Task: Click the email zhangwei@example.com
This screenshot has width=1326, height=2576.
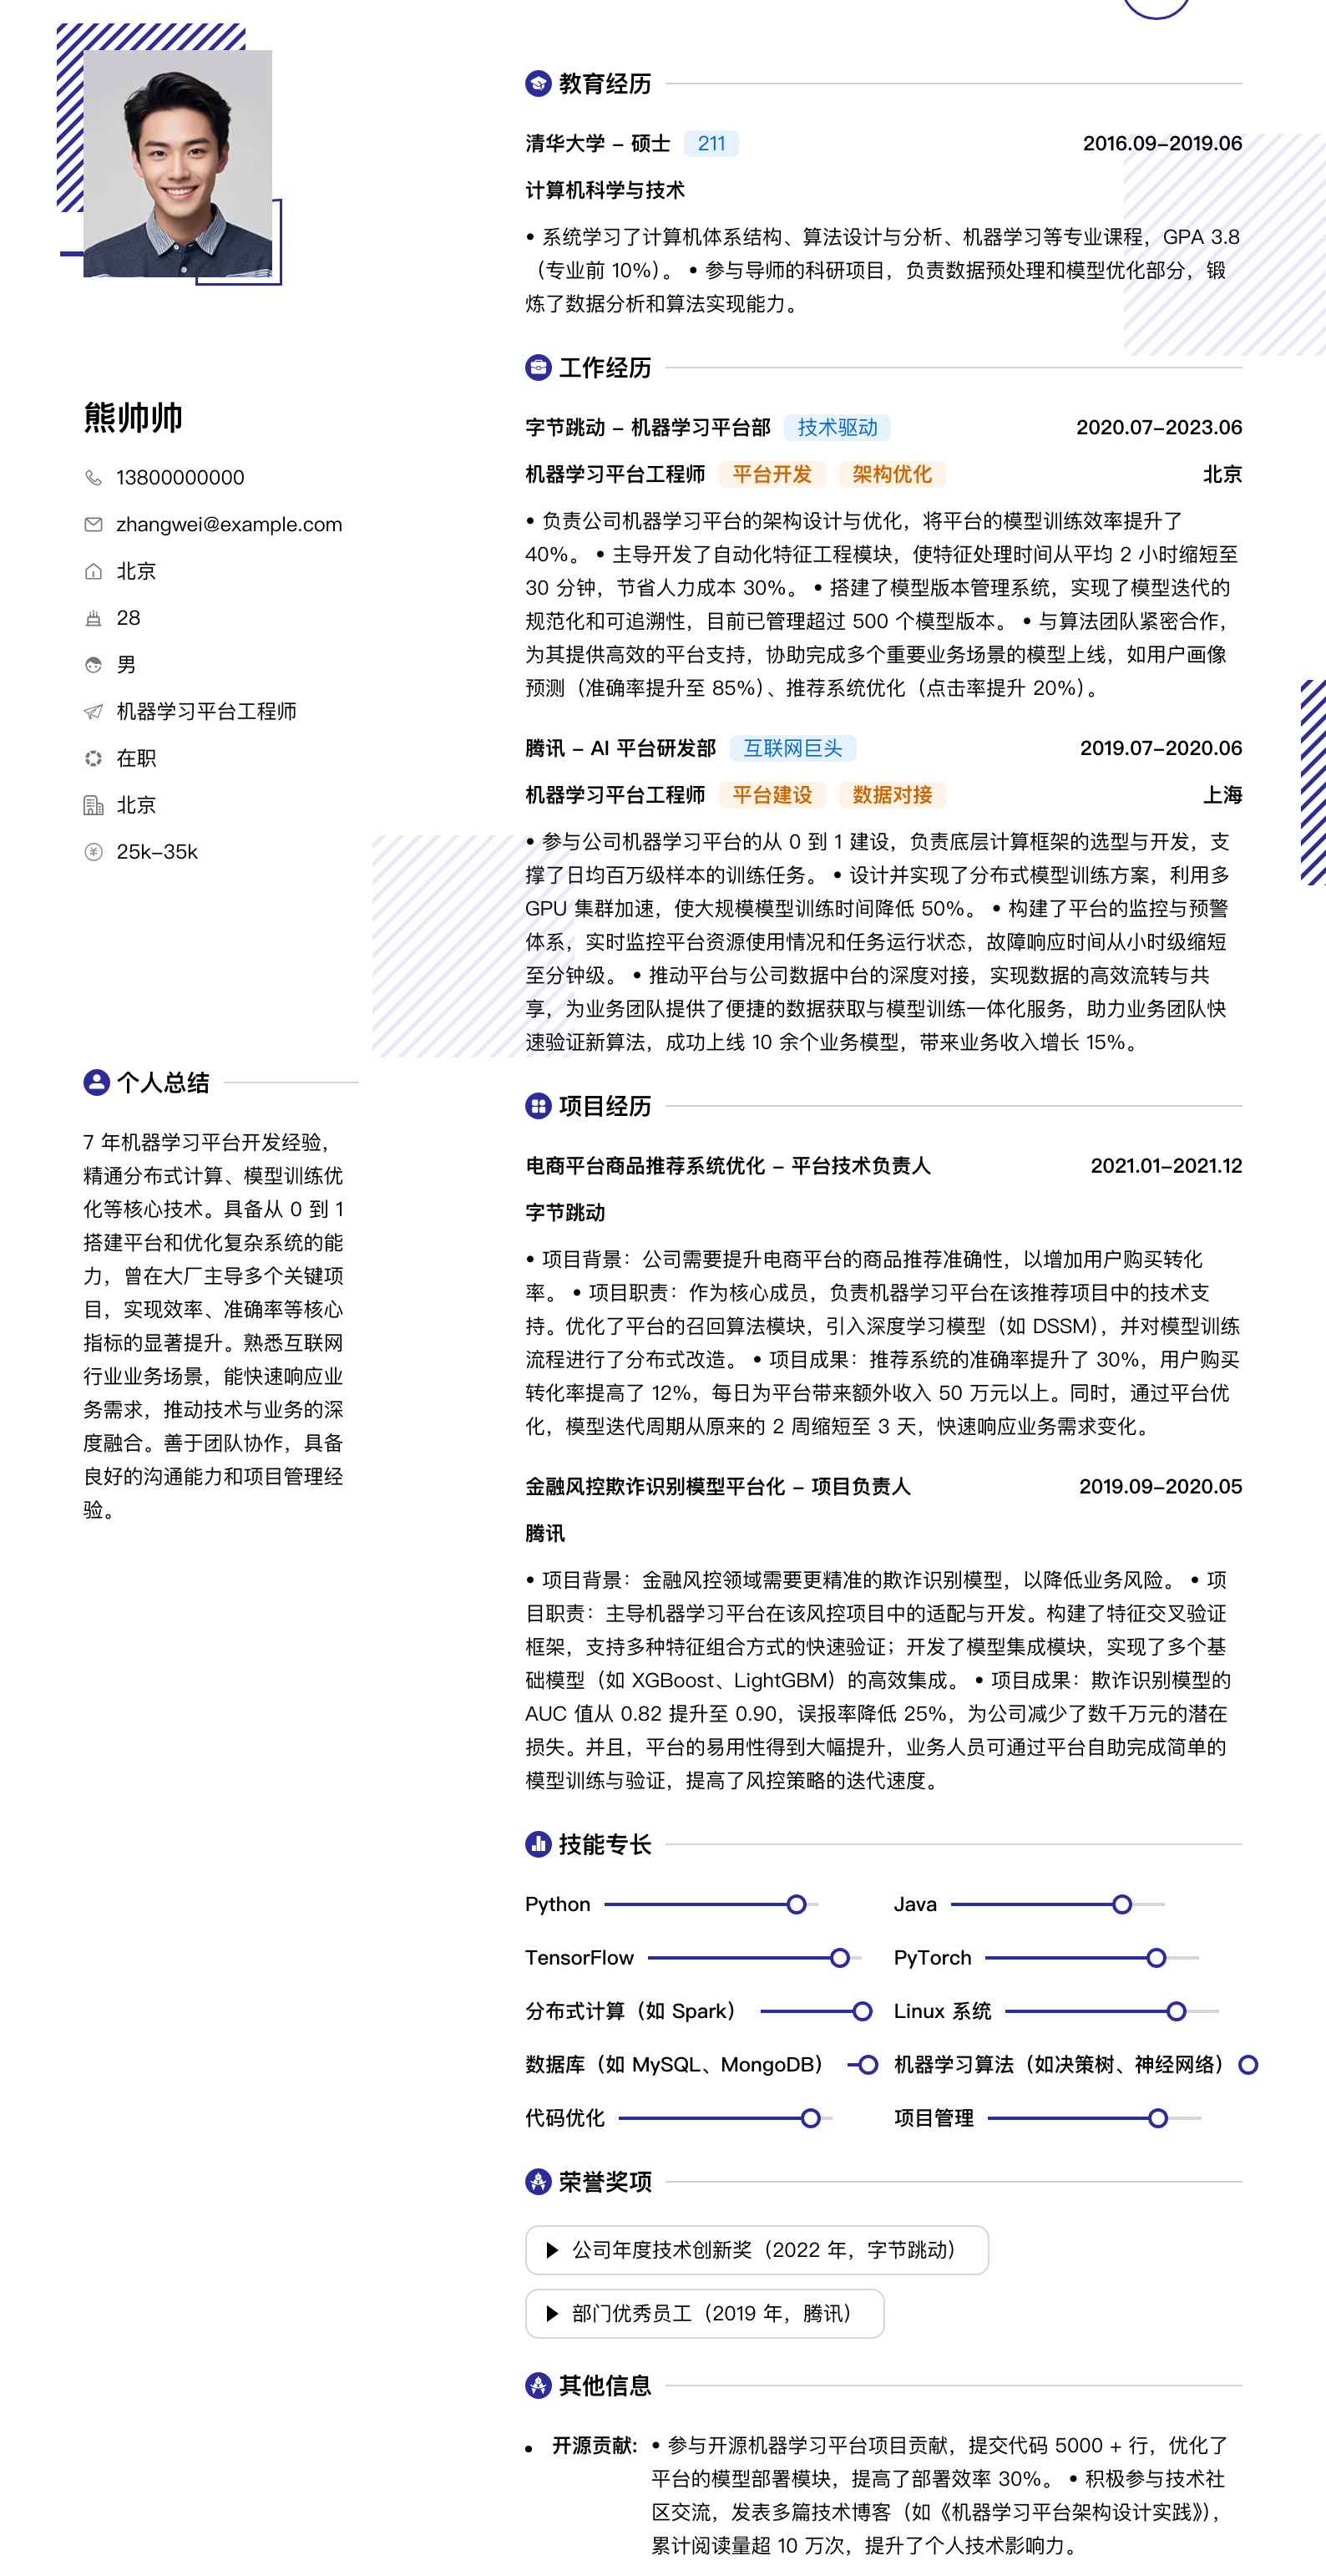Action: point(229,524)
